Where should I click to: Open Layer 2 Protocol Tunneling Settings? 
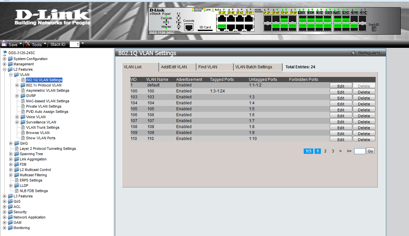[x=48, y=149]
